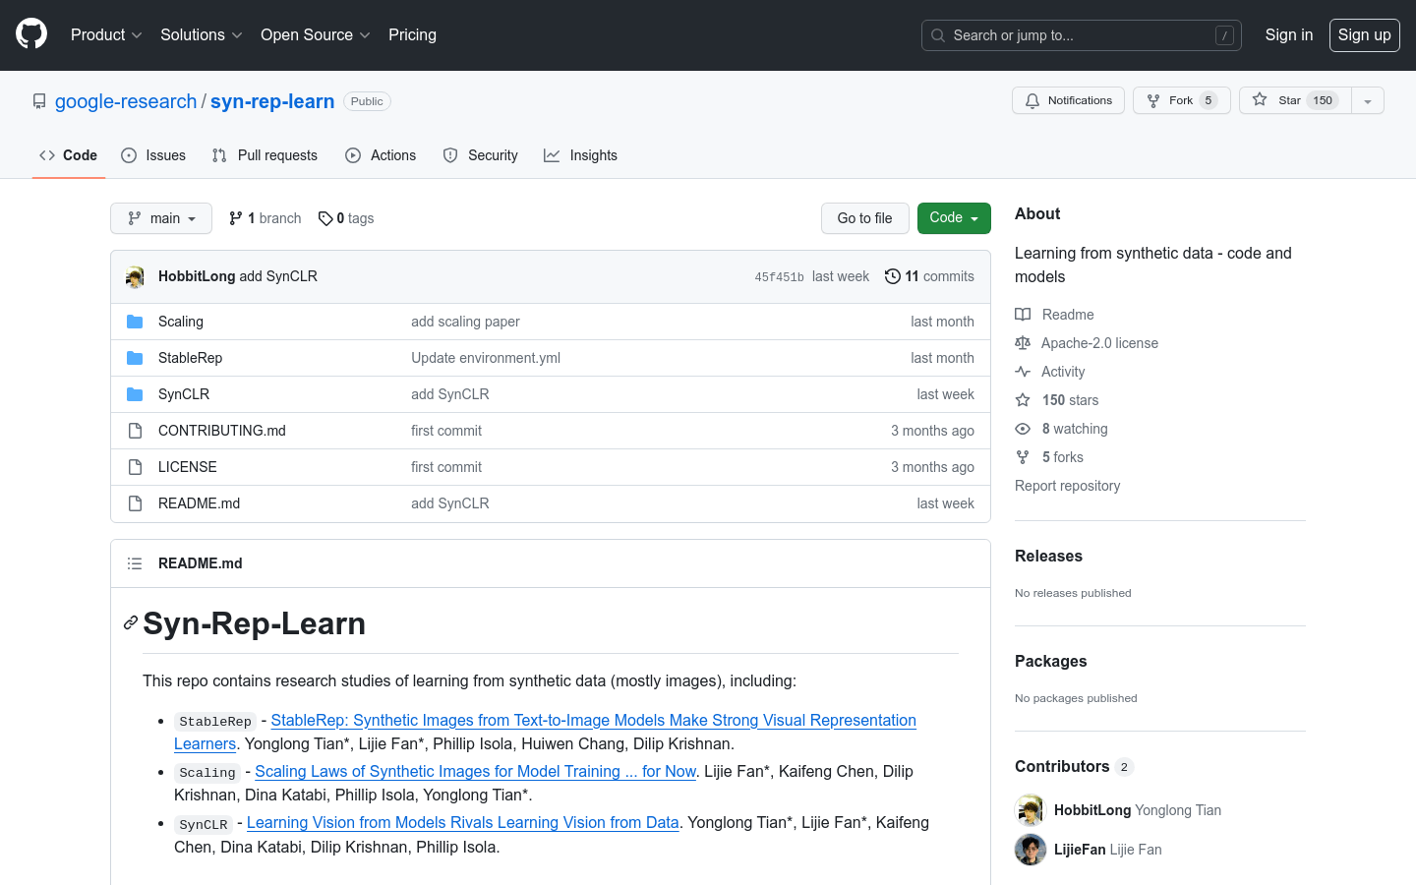Click the CONTRIBUTING.md file icon
Screen dimensions: 1416x885
[x=135, y=431]
